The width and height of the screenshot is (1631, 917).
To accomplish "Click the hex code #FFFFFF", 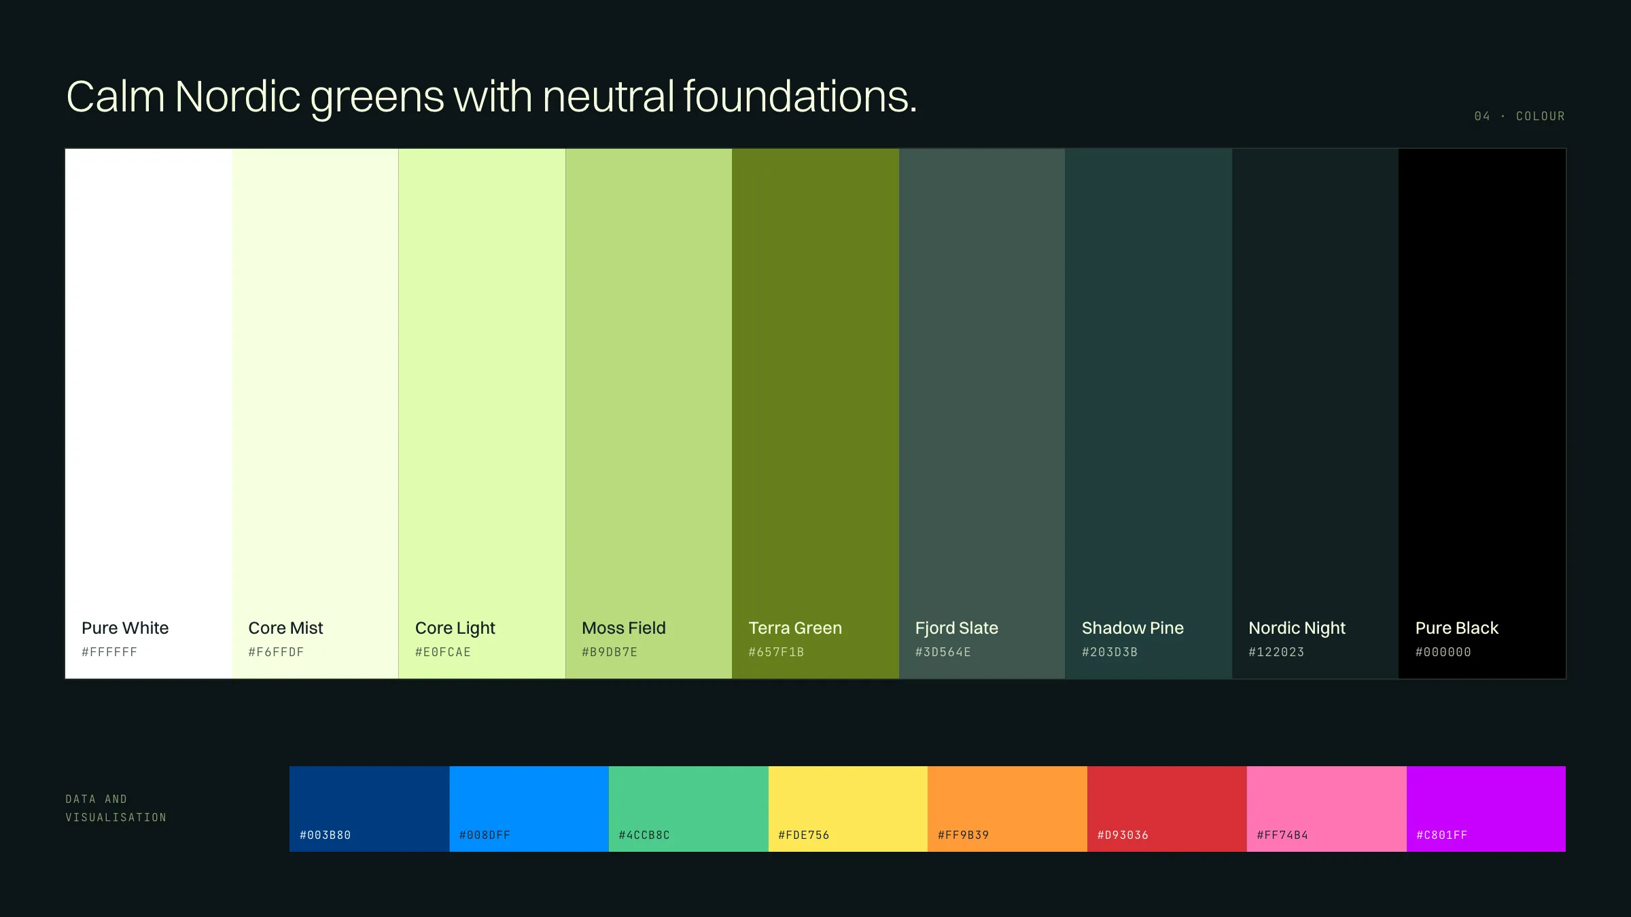I will tap(109, 652).
